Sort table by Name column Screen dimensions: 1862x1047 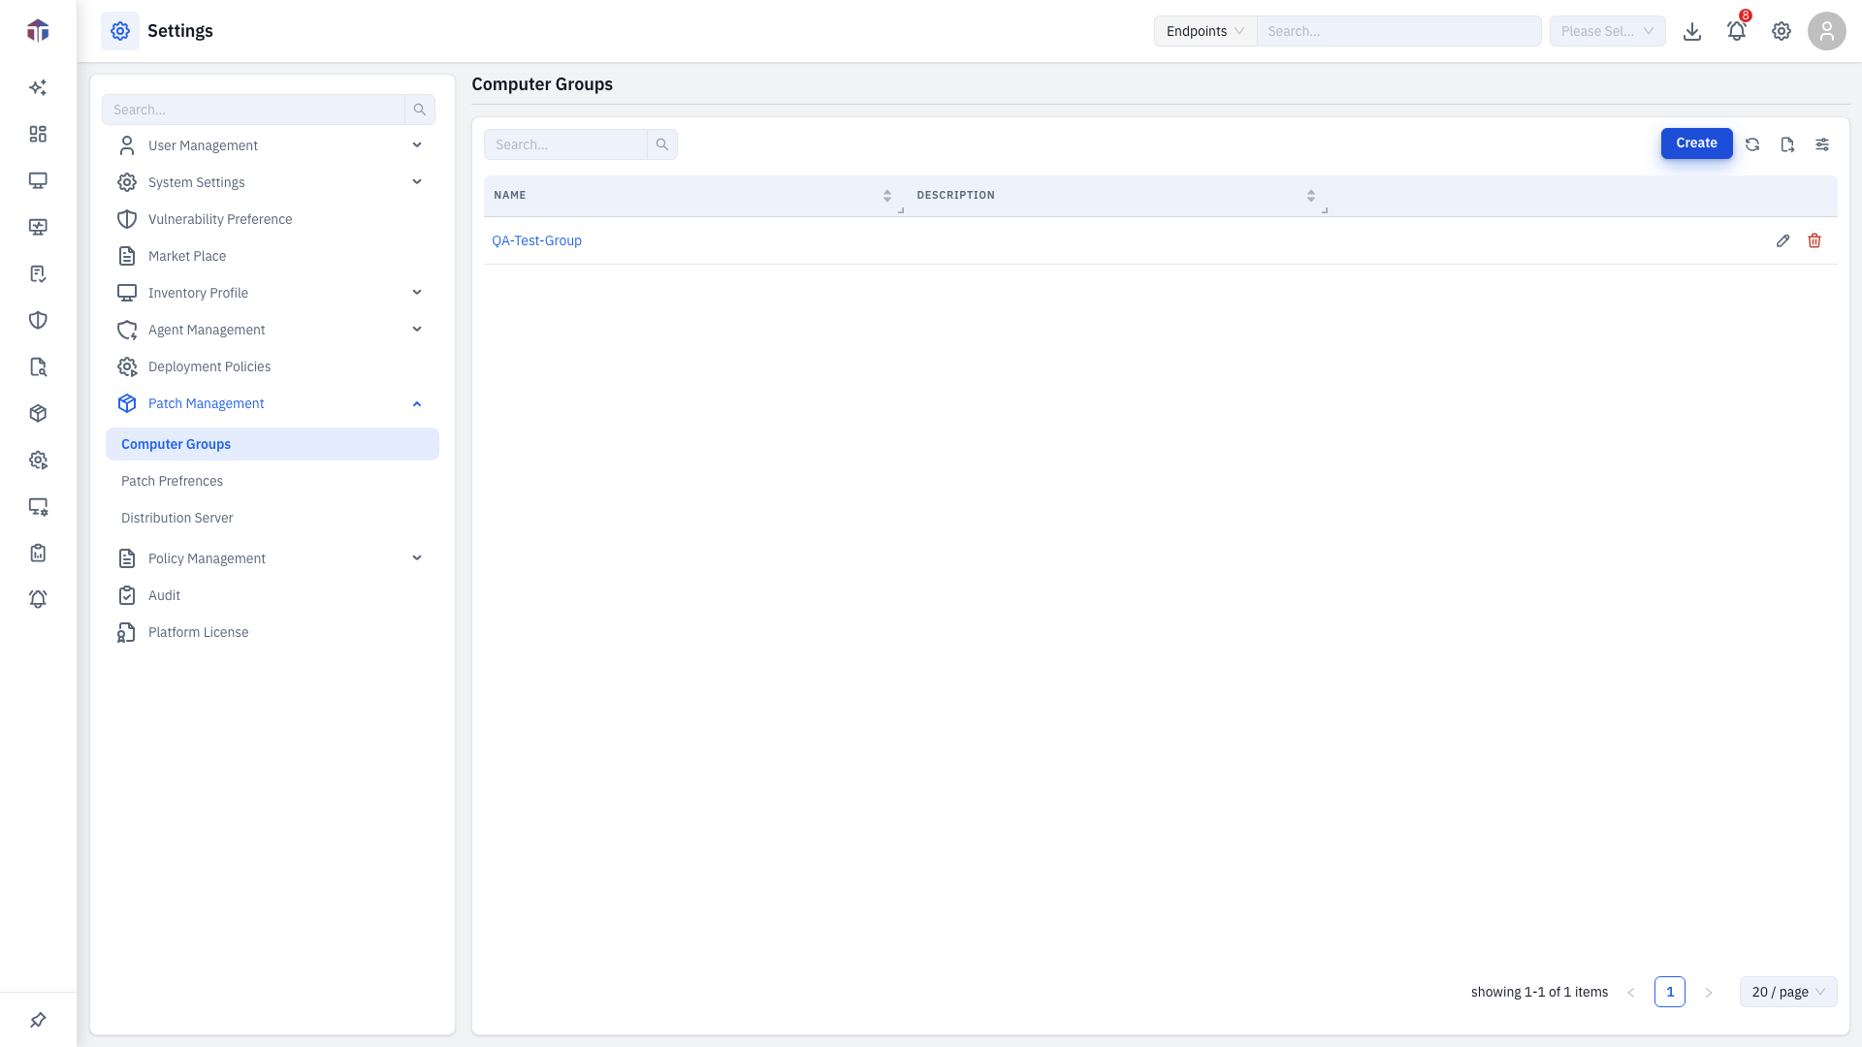tap(886, 196)
